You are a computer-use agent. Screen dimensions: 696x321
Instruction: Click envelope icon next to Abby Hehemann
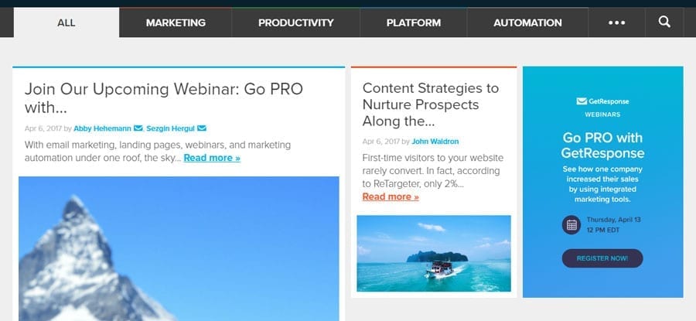coord(138,128)
